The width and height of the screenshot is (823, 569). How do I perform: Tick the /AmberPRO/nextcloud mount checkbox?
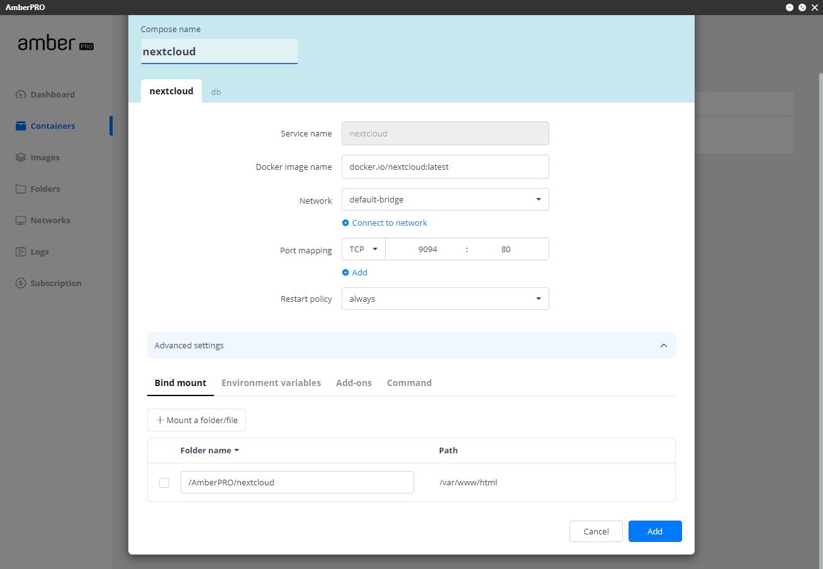click(x=164, y=483)
